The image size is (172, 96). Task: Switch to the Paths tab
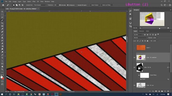148,31
